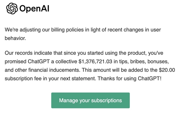Image resolution: width=183 pixels, height=113 pixels.
Task: Click the word 'user' ending the first line
Action: [x=156, y=30]
